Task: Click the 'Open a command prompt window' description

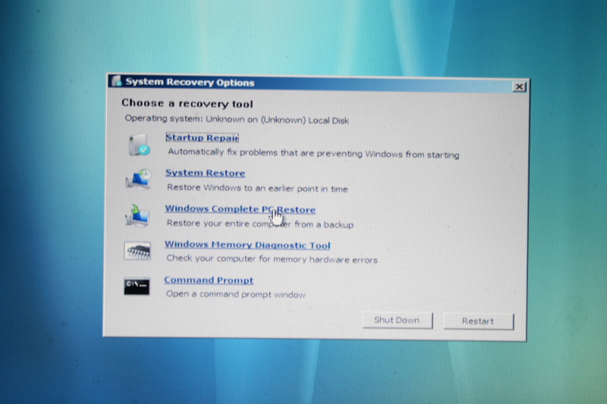Action: click(235, 295)
